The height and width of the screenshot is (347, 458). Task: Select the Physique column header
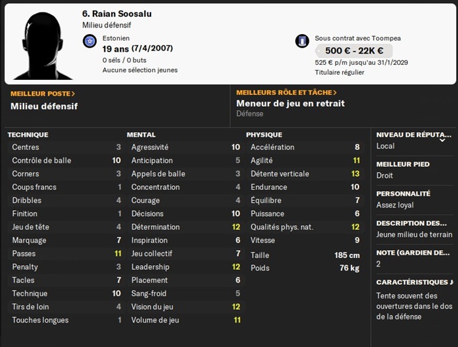[x=264, y=135]
